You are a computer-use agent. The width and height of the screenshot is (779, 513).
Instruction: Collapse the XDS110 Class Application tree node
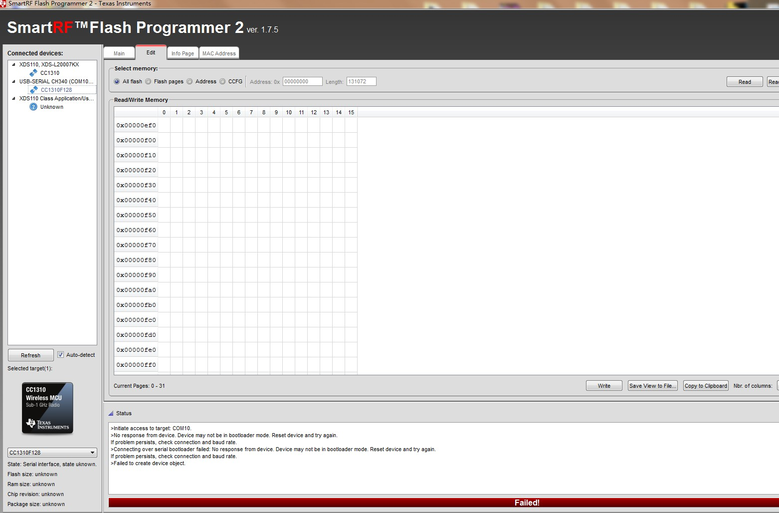click(13, 98)
